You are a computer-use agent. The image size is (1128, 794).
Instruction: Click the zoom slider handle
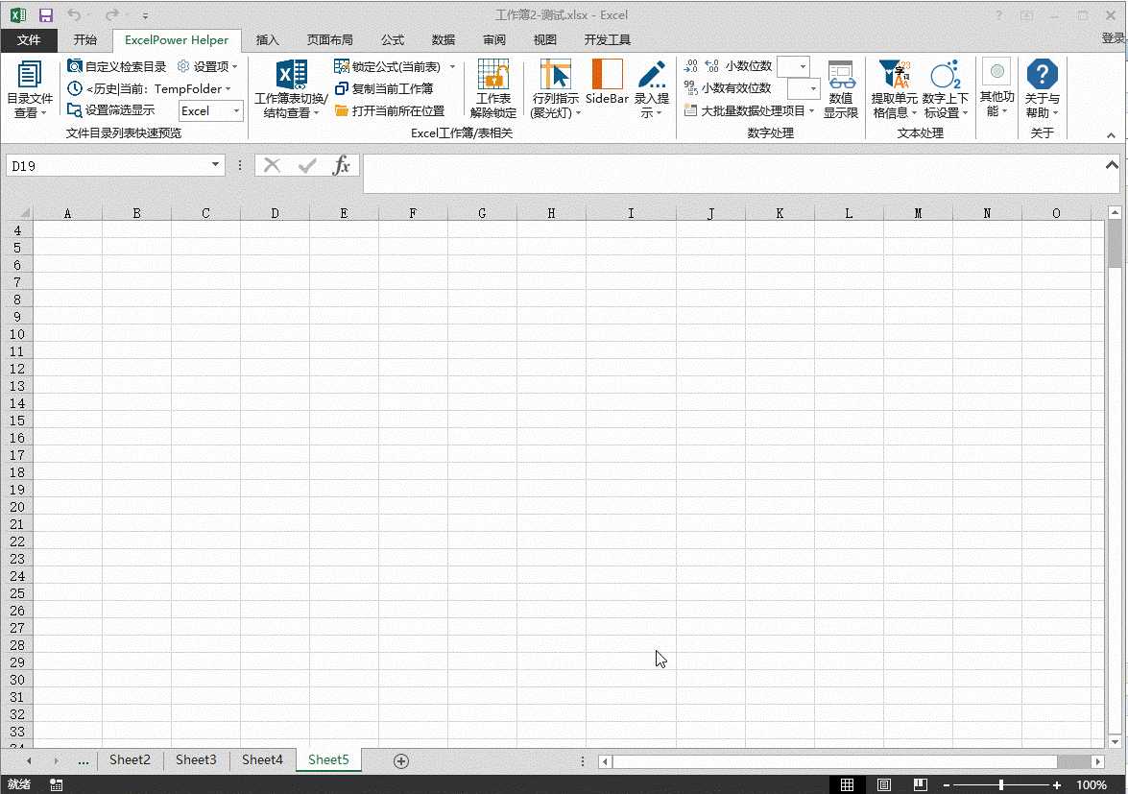pos(1000,785)
